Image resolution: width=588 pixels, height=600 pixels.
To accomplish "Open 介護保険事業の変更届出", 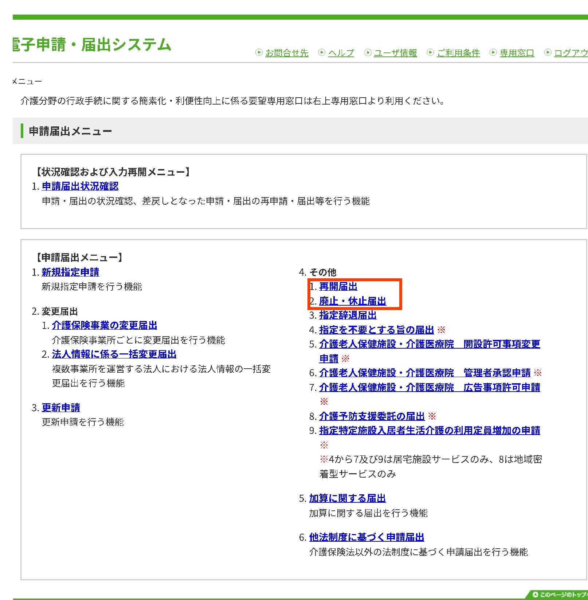I will [x=105, y=325].
